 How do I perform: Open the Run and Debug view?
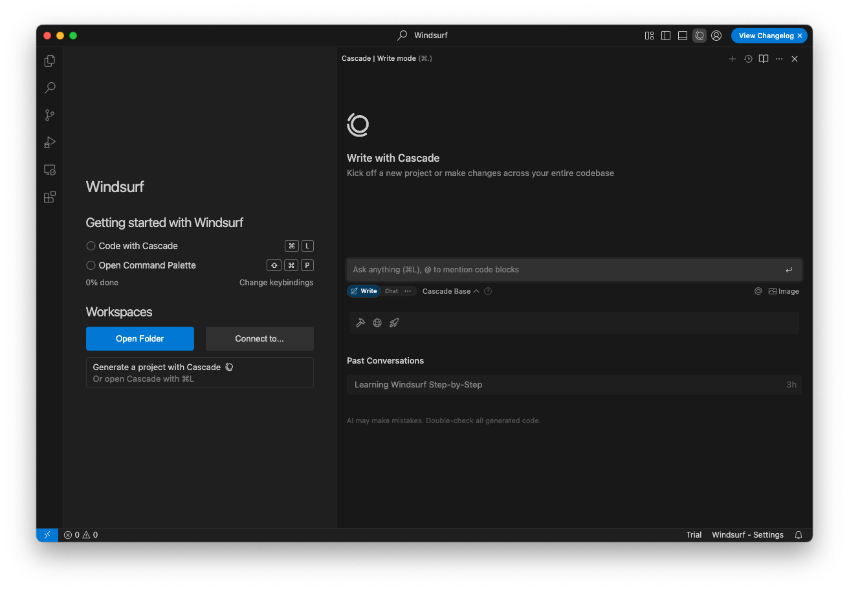(50, 142)
